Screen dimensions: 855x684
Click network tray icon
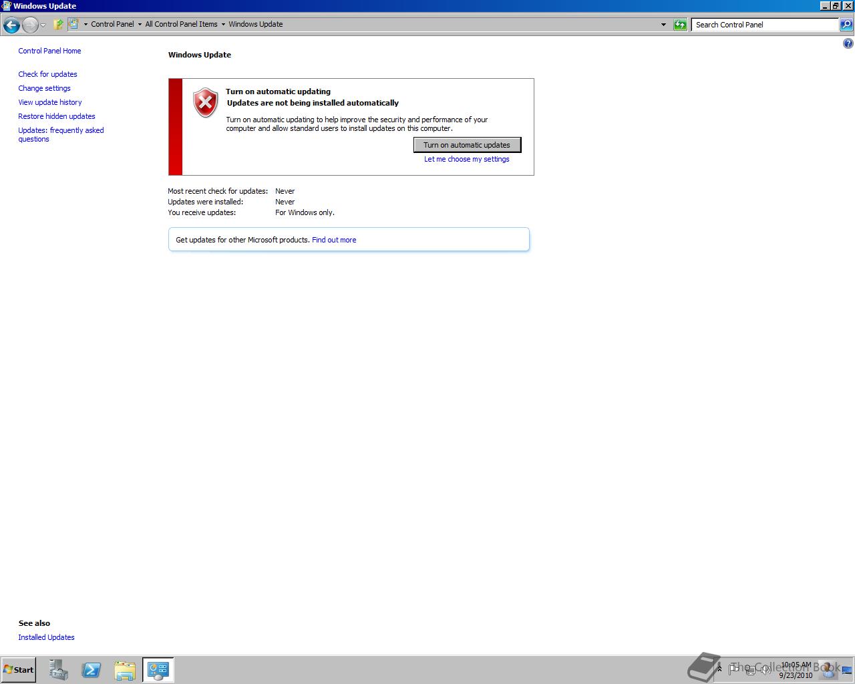tap(750, 669)
